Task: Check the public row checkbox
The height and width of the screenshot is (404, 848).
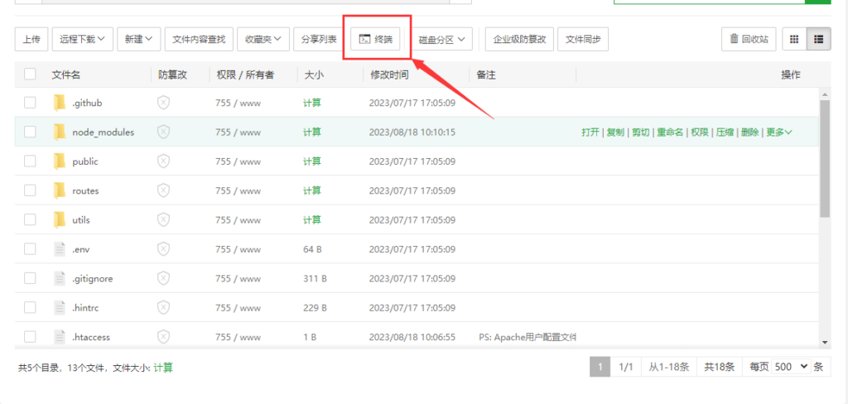Action: pyautogui.click(x=30, y=161)
